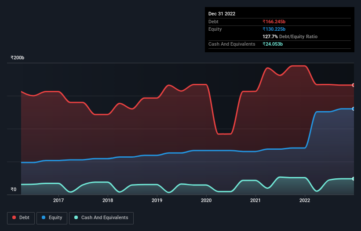Toggle the Debt series legend button
The width and height of the screenshot is (361, 231).
pyautogui.click(x=21, y=218)
